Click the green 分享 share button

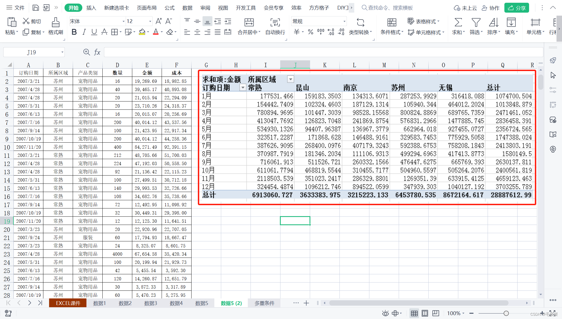[516, 8]
